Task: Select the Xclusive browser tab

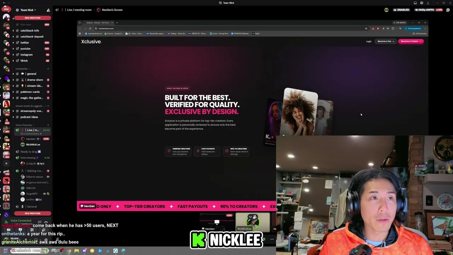Action: [98, 23]
